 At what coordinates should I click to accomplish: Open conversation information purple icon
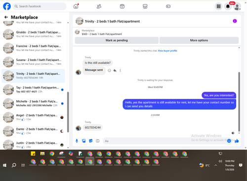click(235, 21)
